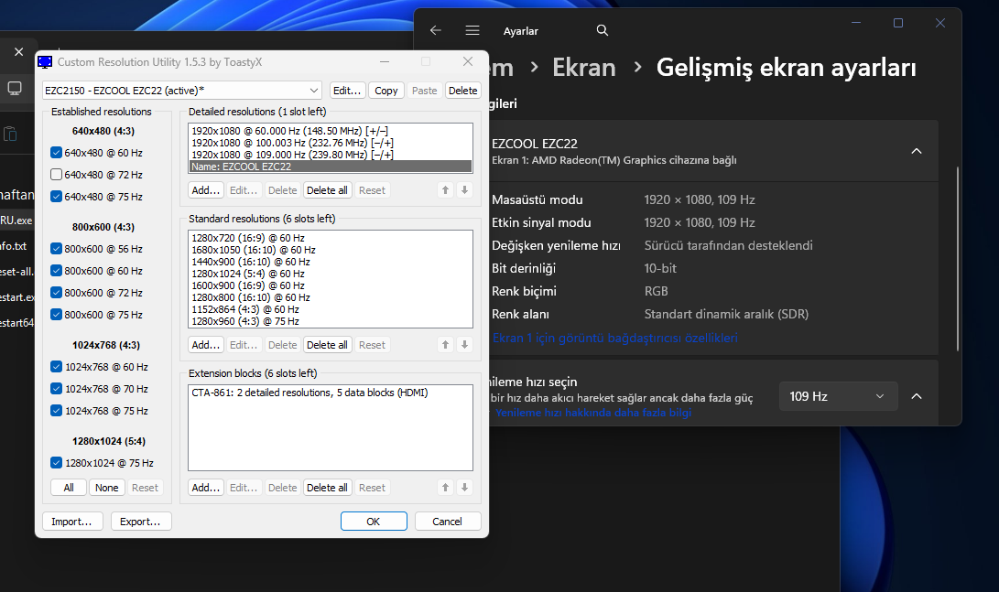The height and width of the screenshot is (592, 999).
Task: Select the CTA-861 extension block entry
Action: (x=330, y=393)
